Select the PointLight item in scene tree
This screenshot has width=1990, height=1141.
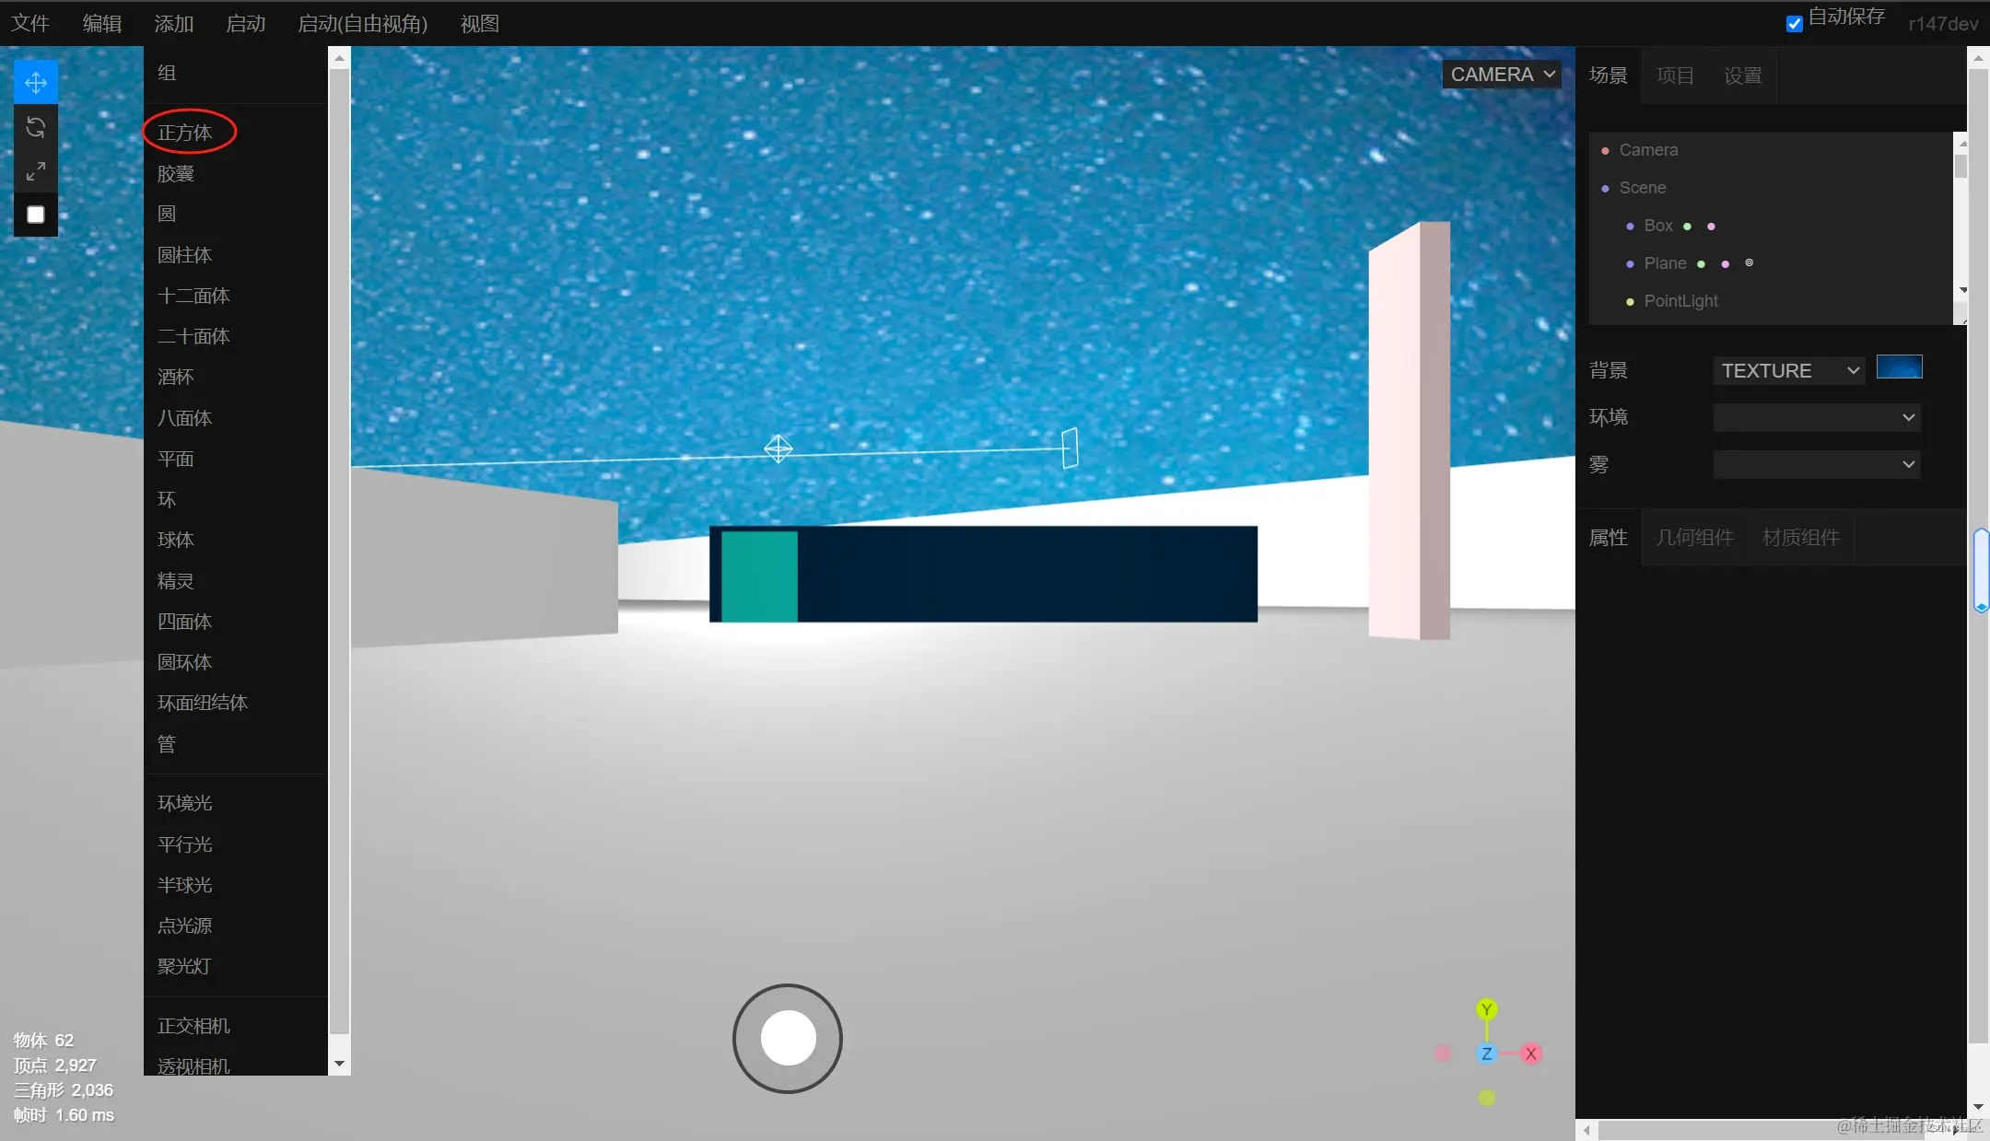(1680, 301)
